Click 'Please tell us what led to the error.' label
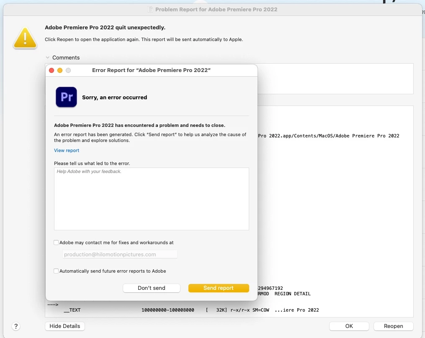The width and height of the screenshot is (425, 338). 92,163
